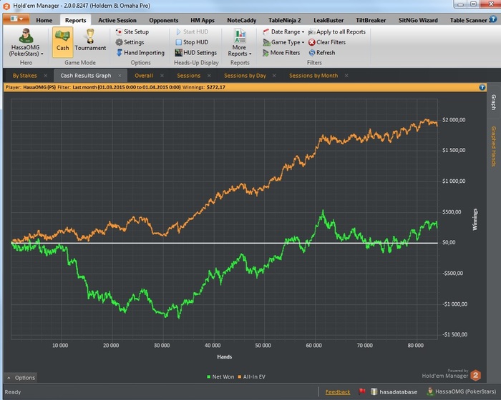Click Start HUD

coord(192,31)
